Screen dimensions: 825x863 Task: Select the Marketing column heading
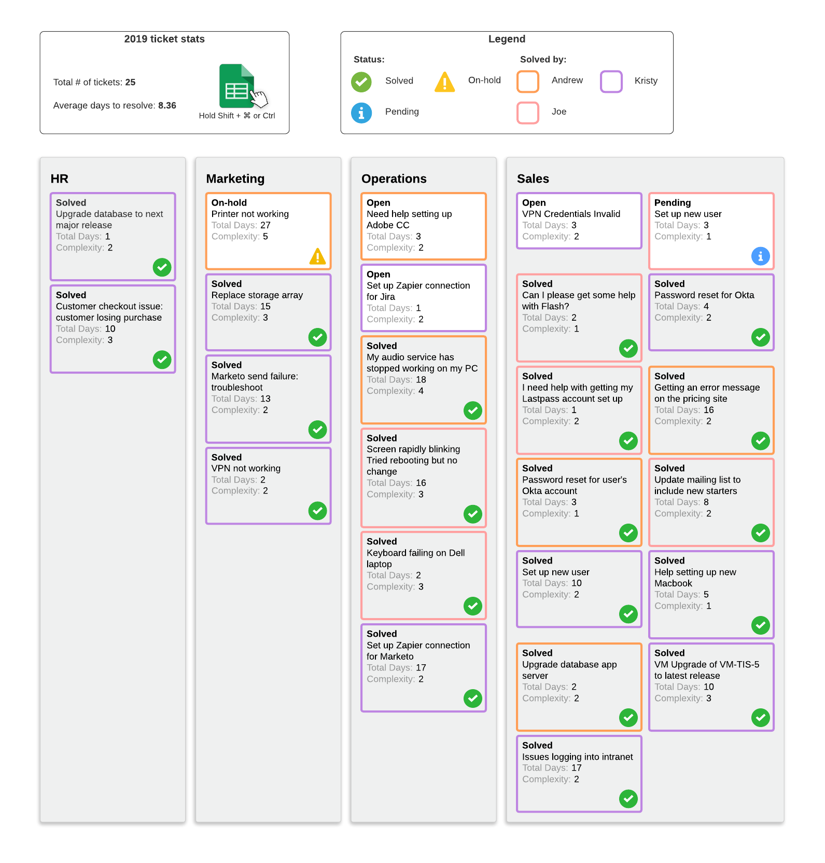[235, 179]
